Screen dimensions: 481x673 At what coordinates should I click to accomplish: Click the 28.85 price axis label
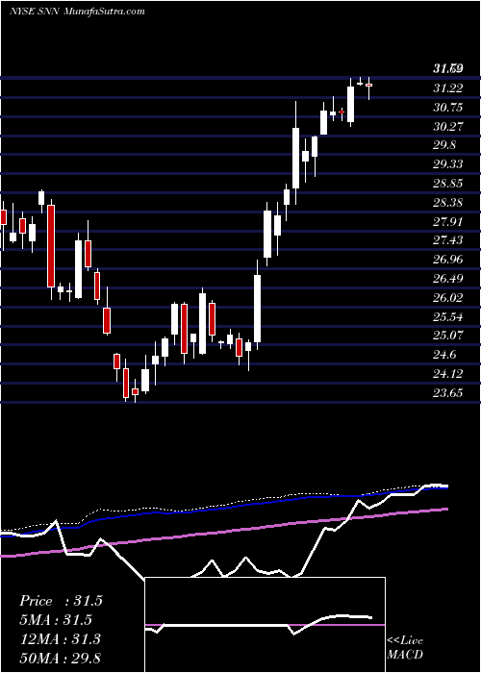point(448,184)
